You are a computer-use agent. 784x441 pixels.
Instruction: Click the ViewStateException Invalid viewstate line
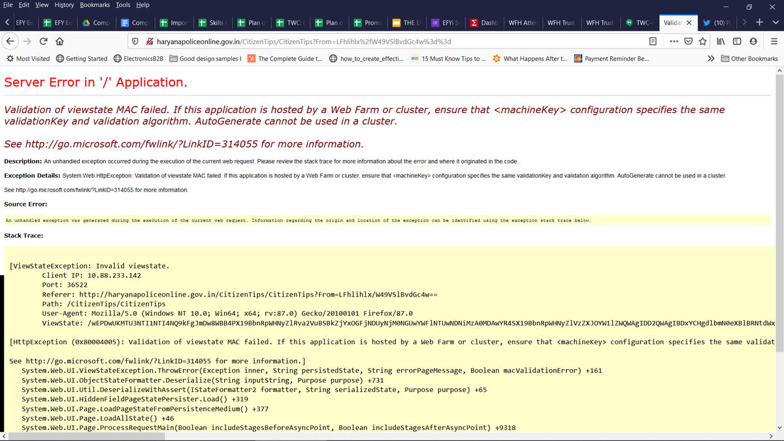[90, 266]
